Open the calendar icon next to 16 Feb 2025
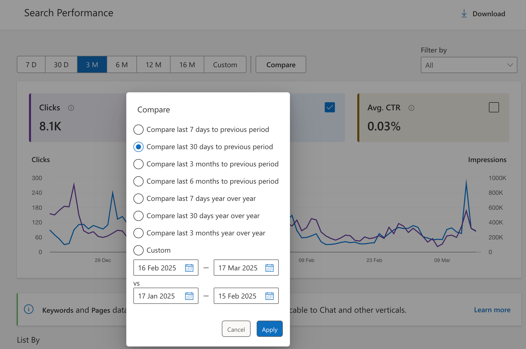Screen dimensions: 526x349 tap(190, 268)
